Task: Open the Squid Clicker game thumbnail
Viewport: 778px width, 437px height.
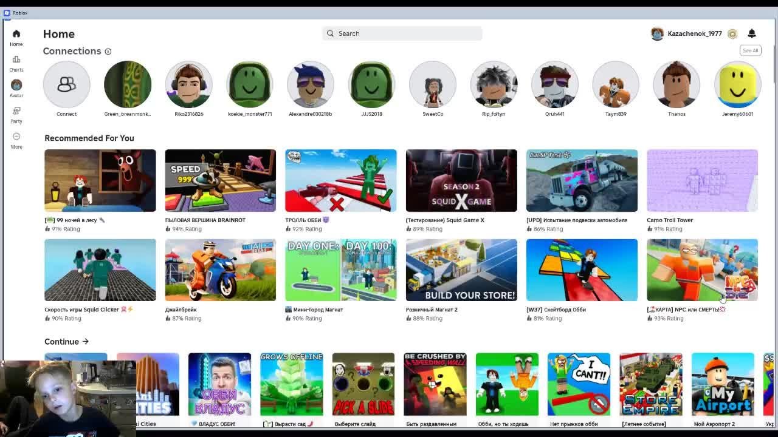Action: 100,270
